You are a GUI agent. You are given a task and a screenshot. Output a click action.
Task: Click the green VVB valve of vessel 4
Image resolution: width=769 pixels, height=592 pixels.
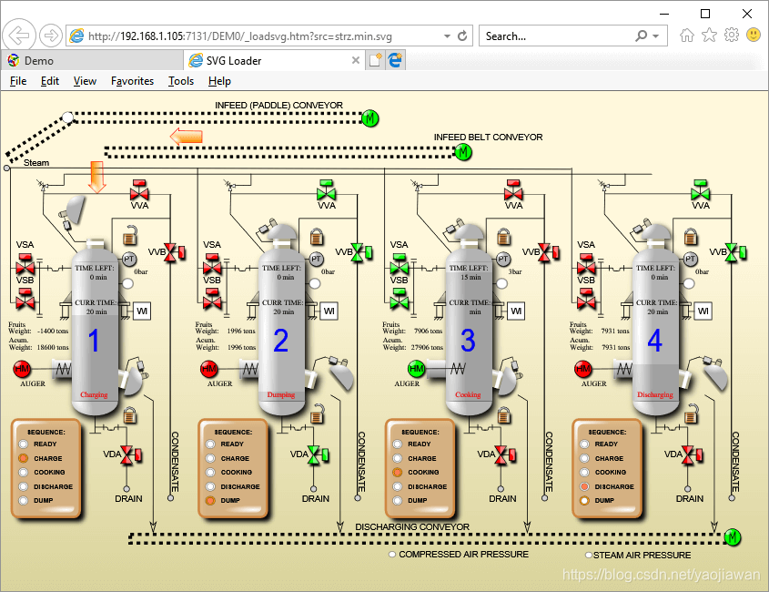(x=735, y=252)
